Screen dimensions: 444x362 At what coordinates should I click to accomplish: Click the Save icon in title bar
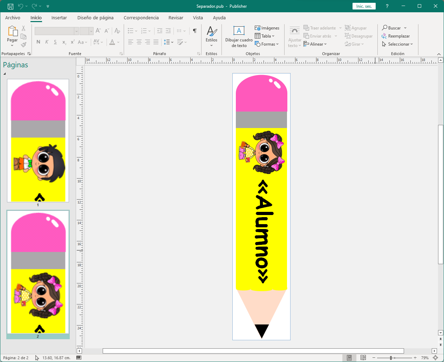11,6
